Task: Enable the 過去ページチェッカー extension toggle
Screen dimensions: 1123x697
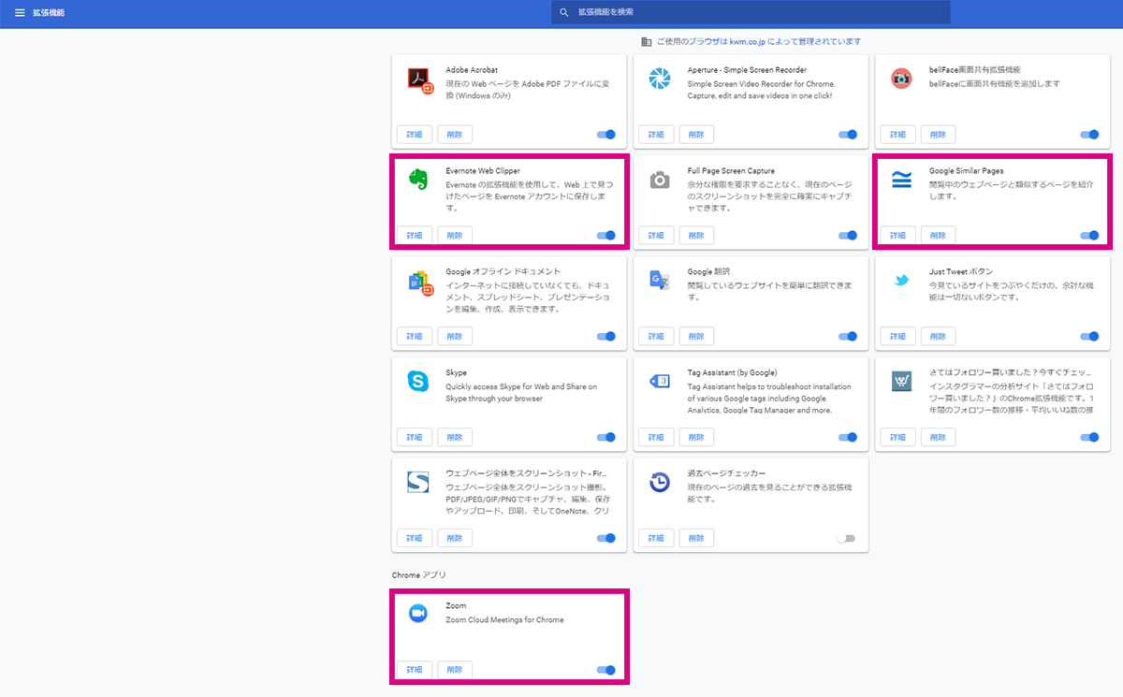Action: tap(846, 538)
